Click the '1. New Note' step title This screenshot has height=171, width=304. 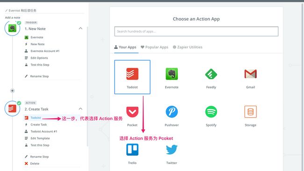pyautogui.click(x=35, y=29)
